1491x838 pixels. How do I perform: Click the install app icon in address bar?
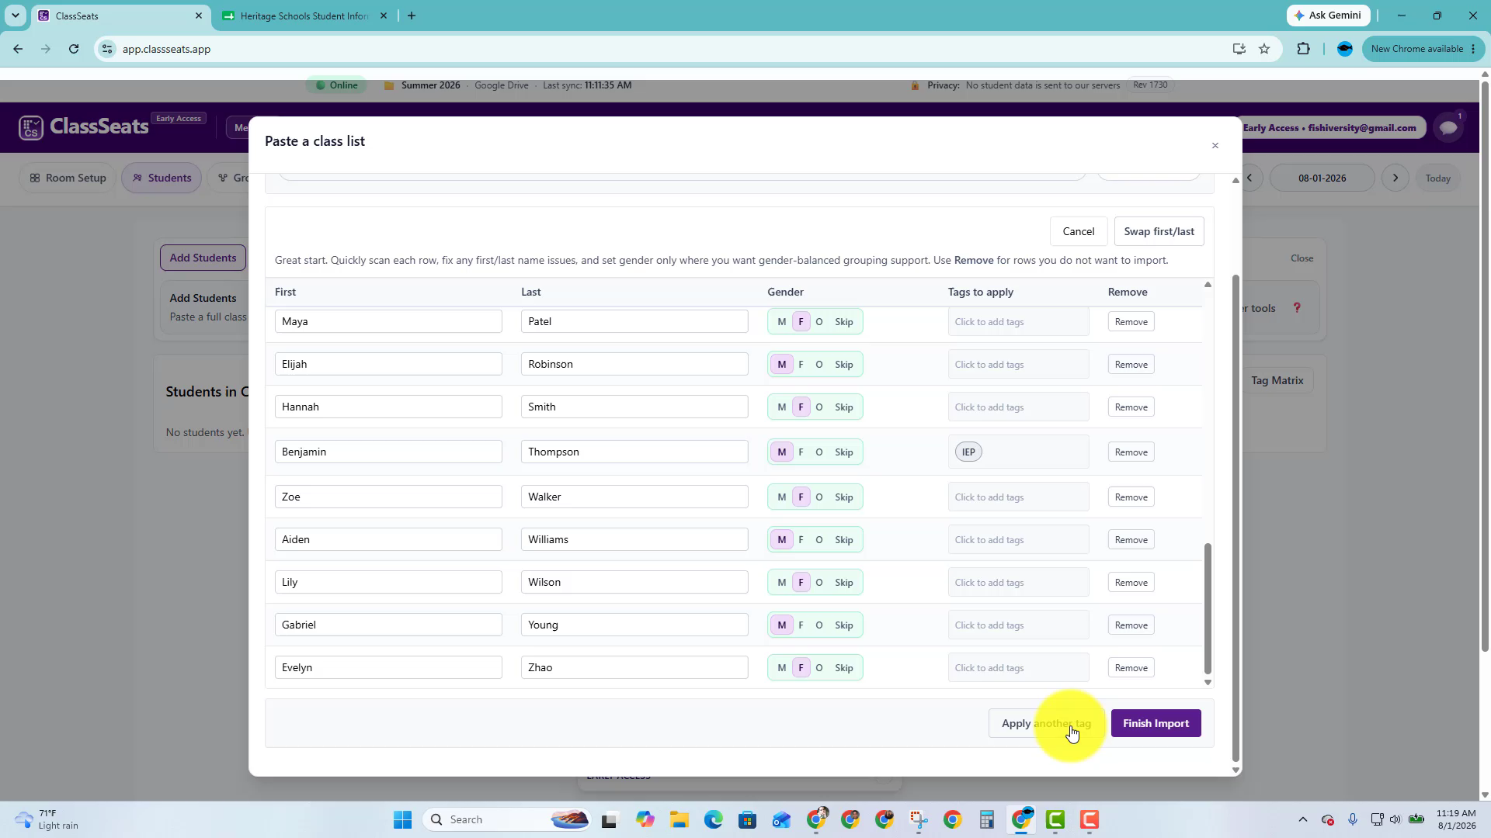1239,49
